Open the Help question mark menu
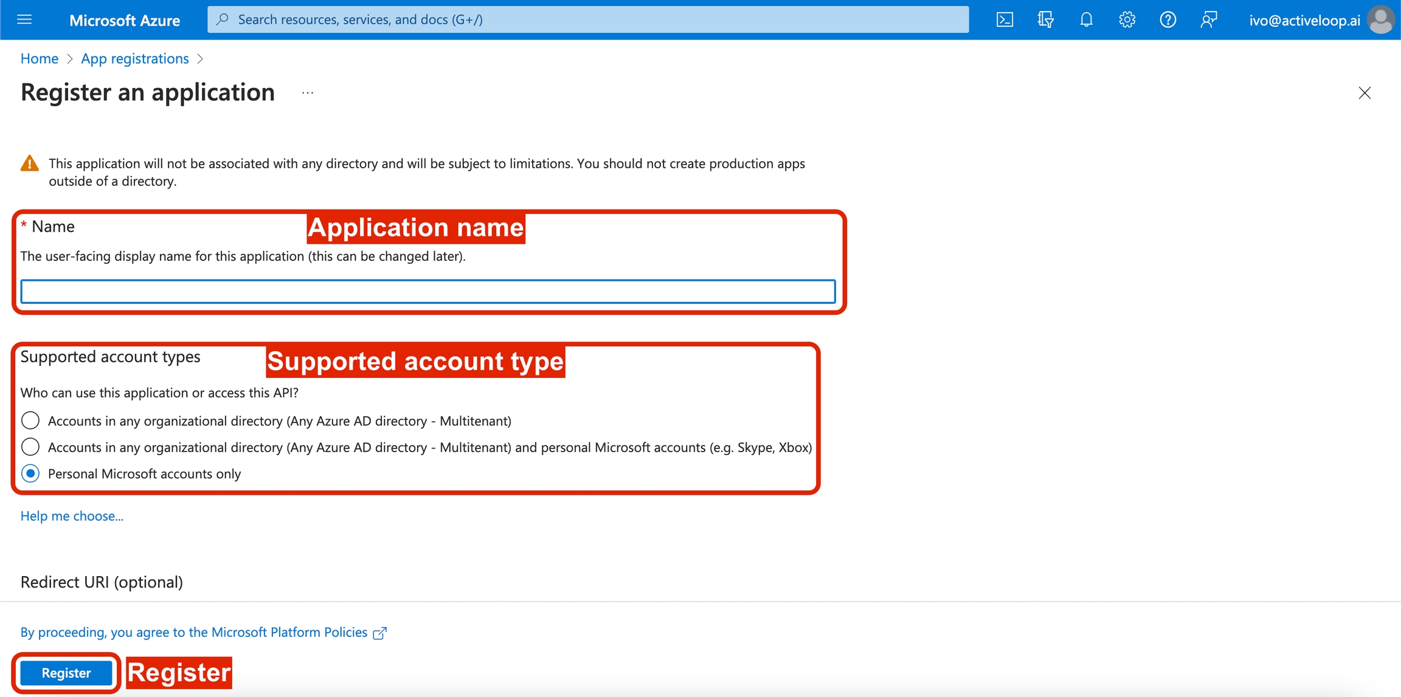Image resolution: width=1401 pixels, height=697 pixels. pyautogui.click(x=1167, y=19)
